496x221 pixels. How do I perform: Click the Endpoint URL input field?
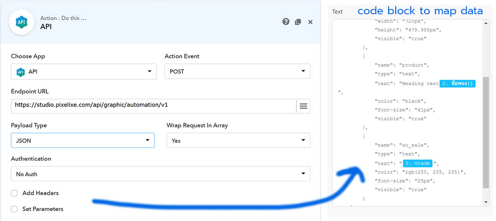(x=153, y=106)
